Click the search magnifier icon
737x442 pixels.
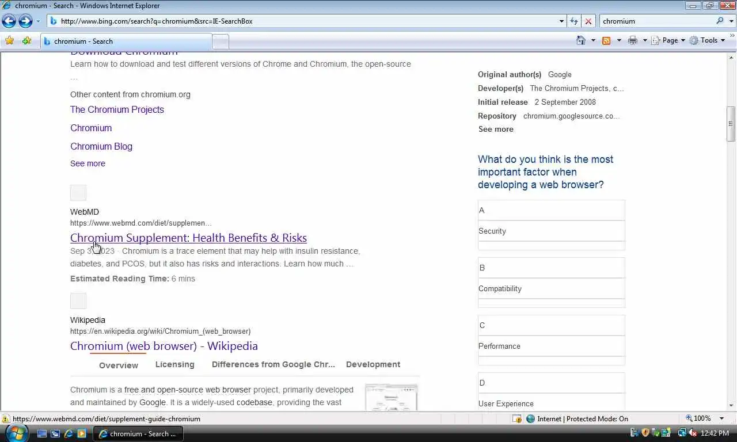[720, 21]
